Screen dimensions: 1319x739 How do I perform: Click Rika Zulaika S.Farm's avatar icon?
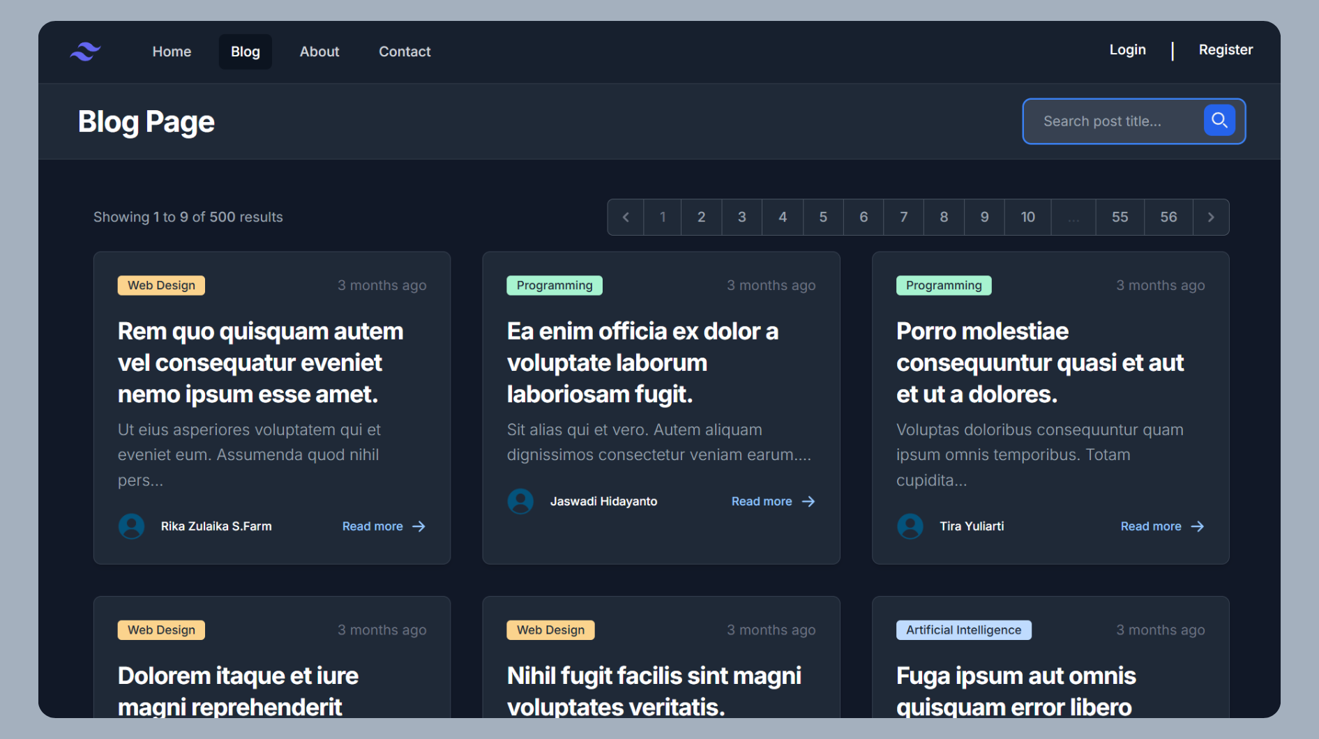[131, 526]
